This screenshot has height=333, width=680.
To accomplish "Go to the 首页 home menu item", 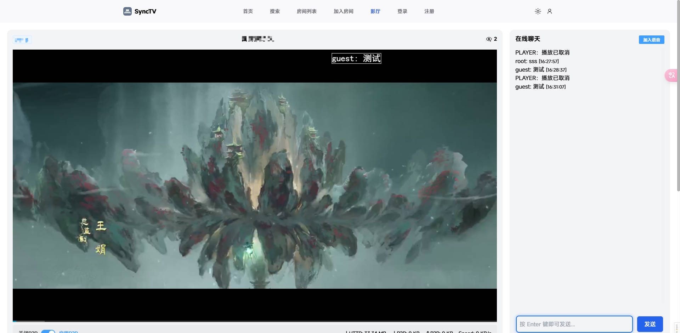I will tap(248, 11).
